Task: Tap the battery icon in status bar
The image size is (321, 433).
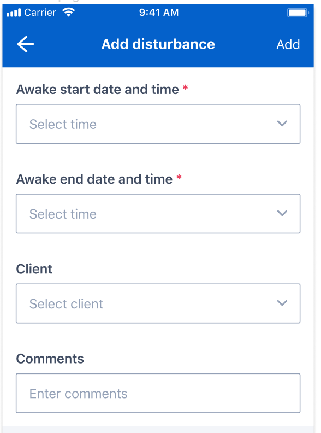Action: (x=298, y=13)
